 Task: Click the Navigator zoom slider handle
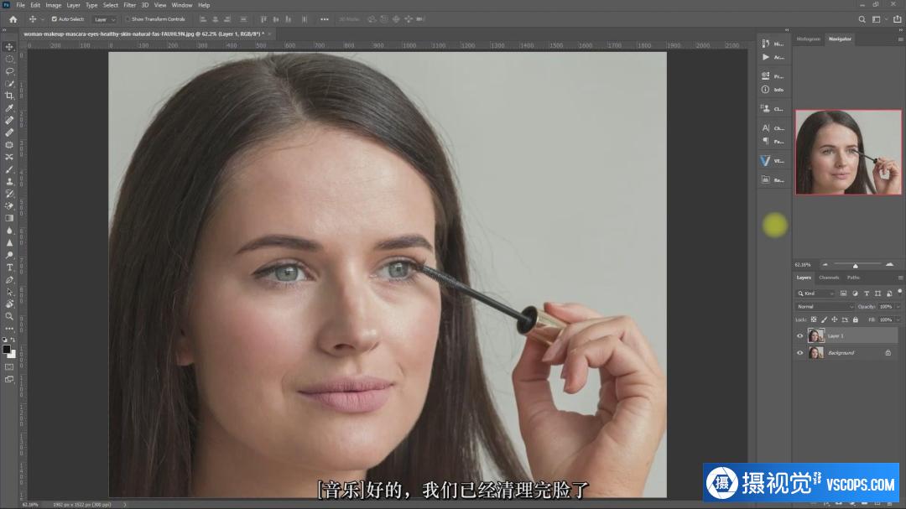coord(855,266)
